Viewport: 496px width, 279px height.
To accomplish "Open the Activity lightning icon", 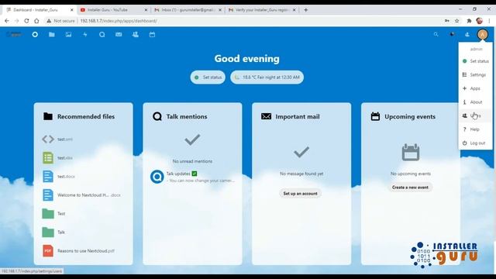I will (85, 34).
